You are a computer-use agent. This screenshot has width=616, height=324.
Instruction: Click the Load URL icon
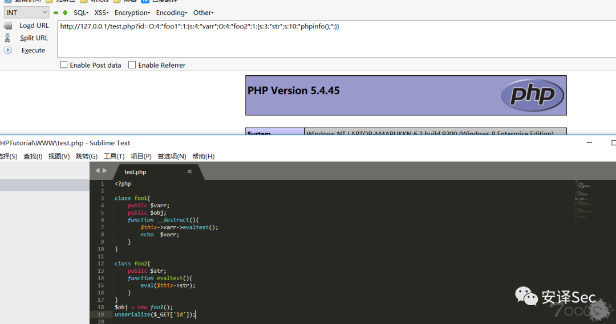[8, 26]
